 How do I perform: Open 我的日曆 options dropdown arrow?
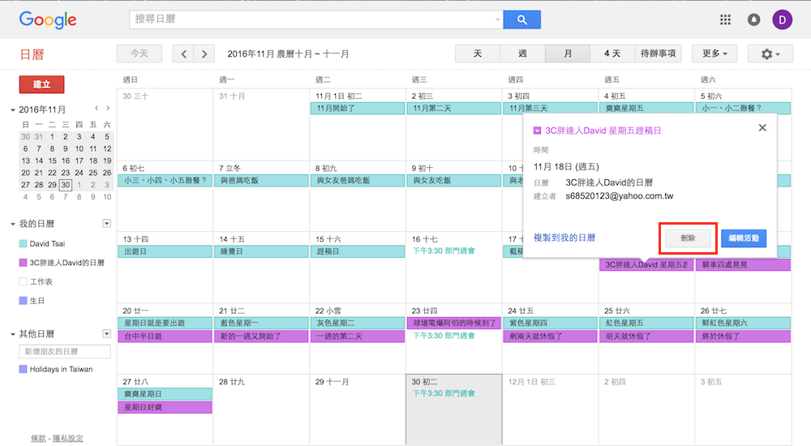(x=106, y=223)
